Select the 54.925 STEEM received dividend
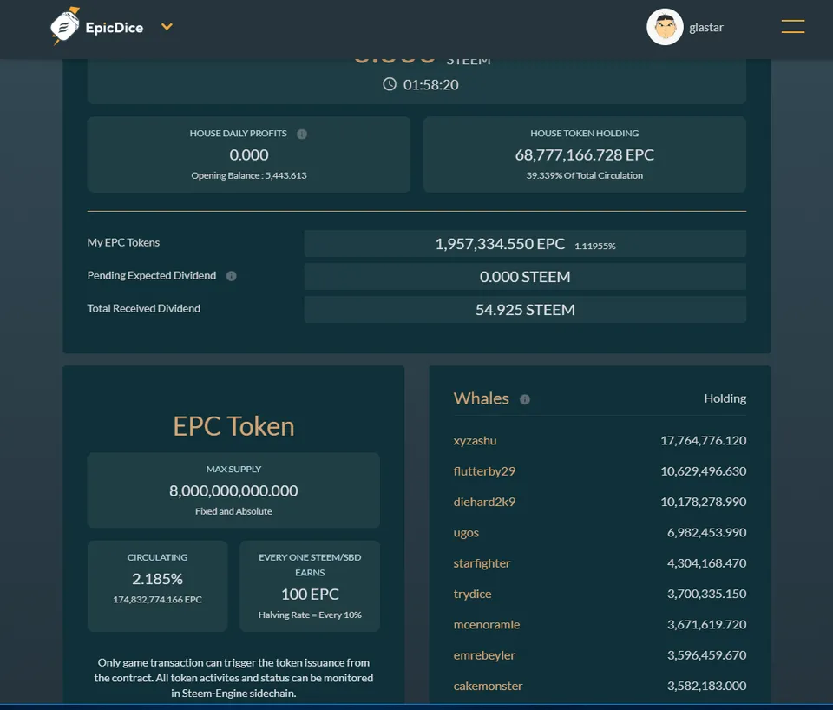Screen dimensions: 833x710 coord(525,310)
